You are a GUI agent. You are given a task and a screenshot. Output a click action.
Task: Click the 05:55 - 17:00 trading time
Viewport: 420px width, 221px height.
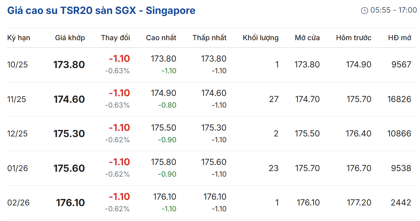393,10
